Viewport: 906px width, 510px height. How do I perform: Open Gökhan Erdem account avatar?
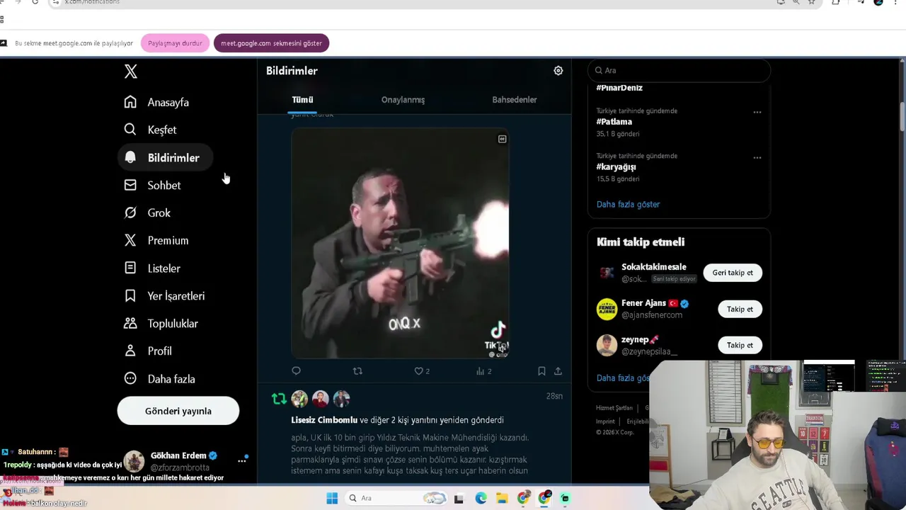(x=134, y=461)
